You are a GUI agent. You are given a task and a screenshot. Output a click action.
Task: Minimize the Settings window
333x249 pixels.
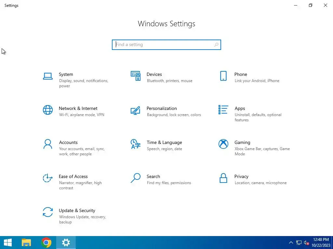(295, 5)
